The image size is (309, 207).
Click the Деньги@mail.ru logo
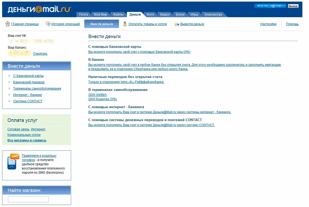pyautogui.click(x=39, y=9)
